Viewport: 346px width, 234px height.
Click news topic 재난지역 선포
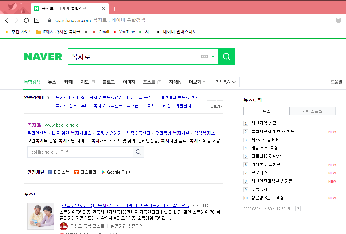coord(264,123)
